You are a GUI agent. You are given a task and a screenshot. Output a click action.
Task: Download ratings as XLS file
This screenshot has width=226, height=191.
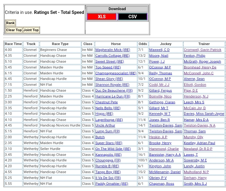102,17
